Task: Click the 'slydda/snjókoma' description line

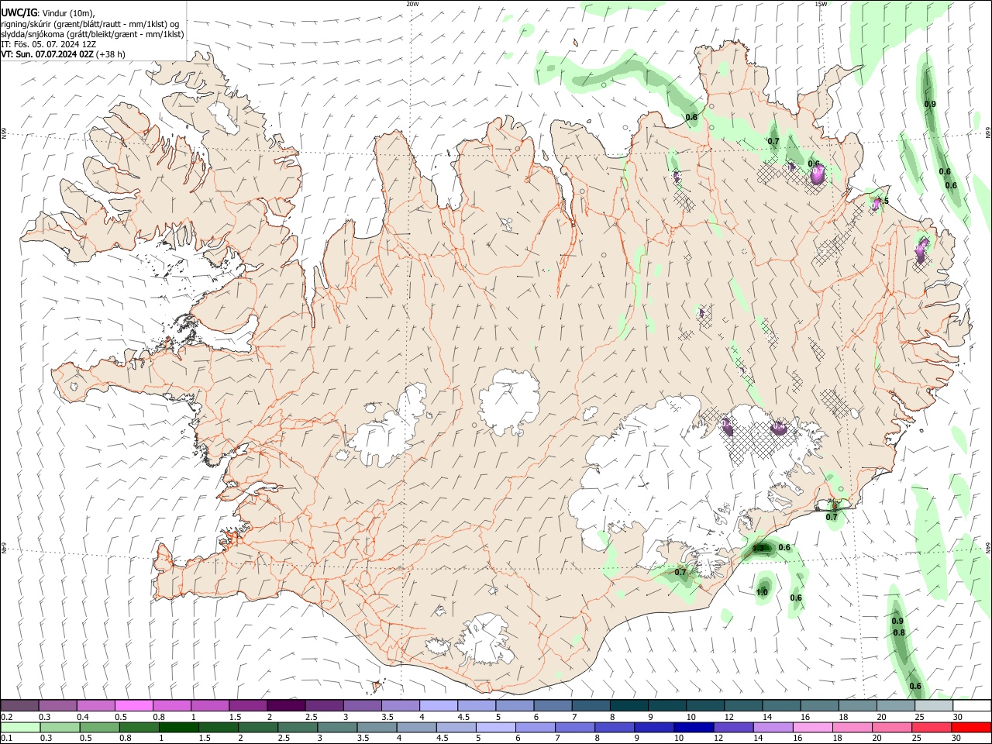Action: (x=92, y=34)
